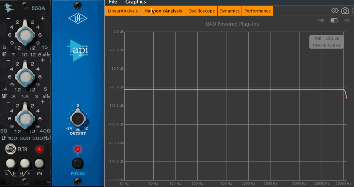354x187 pixels.
Task: Click the eye visibility icon
Action: point(335,11)
